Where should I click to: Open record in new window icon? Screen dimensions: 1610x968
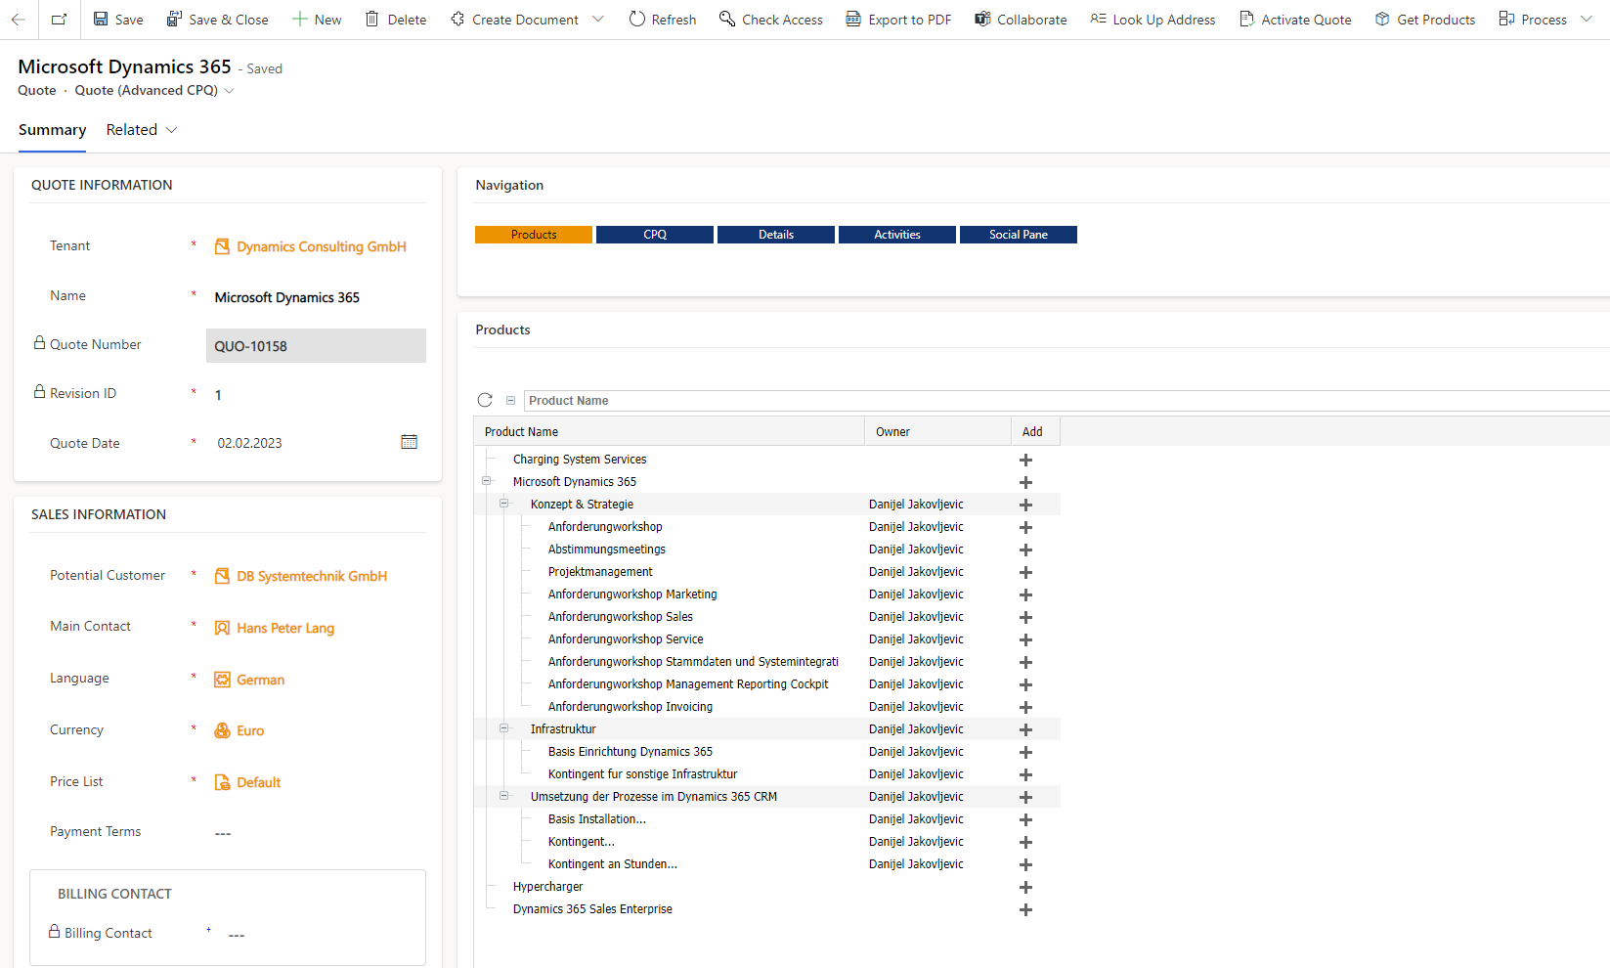(59, 20)
